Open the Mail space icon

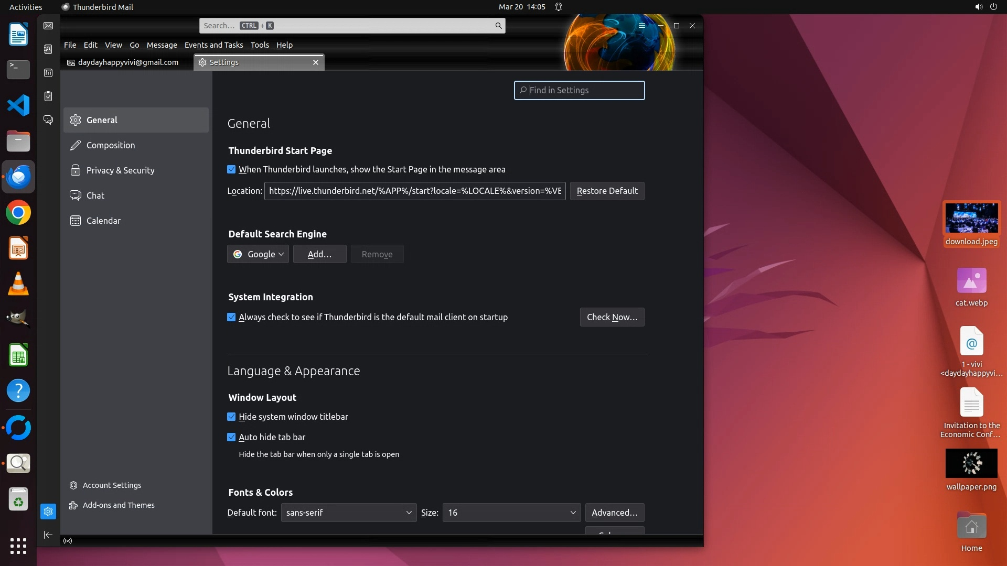pos(48,26)
